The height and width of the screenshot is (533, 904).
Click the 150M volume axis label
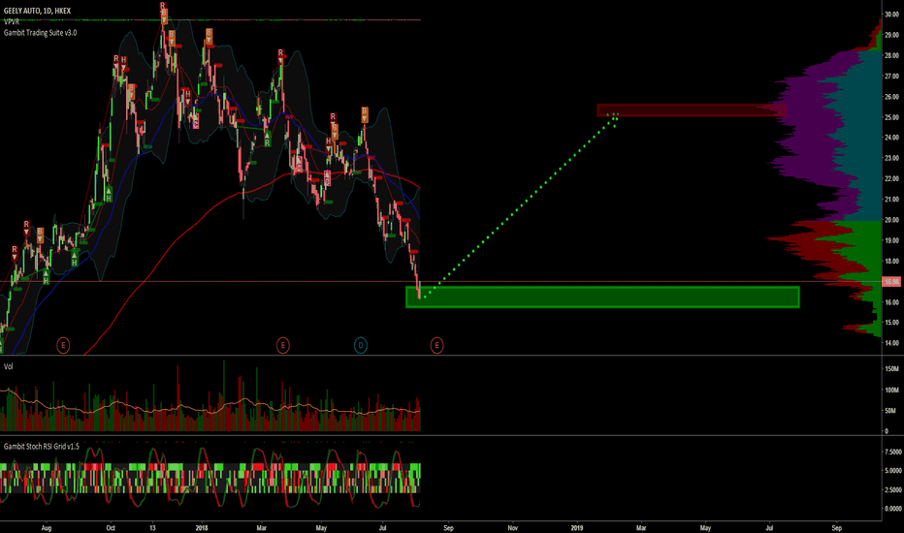tap(891, 369)
